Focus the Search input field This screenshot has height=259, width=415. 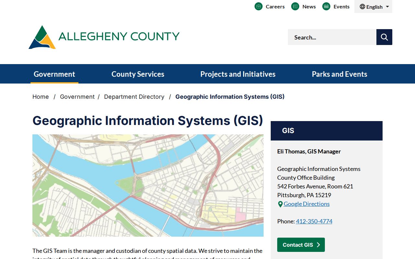click(332, 37)
